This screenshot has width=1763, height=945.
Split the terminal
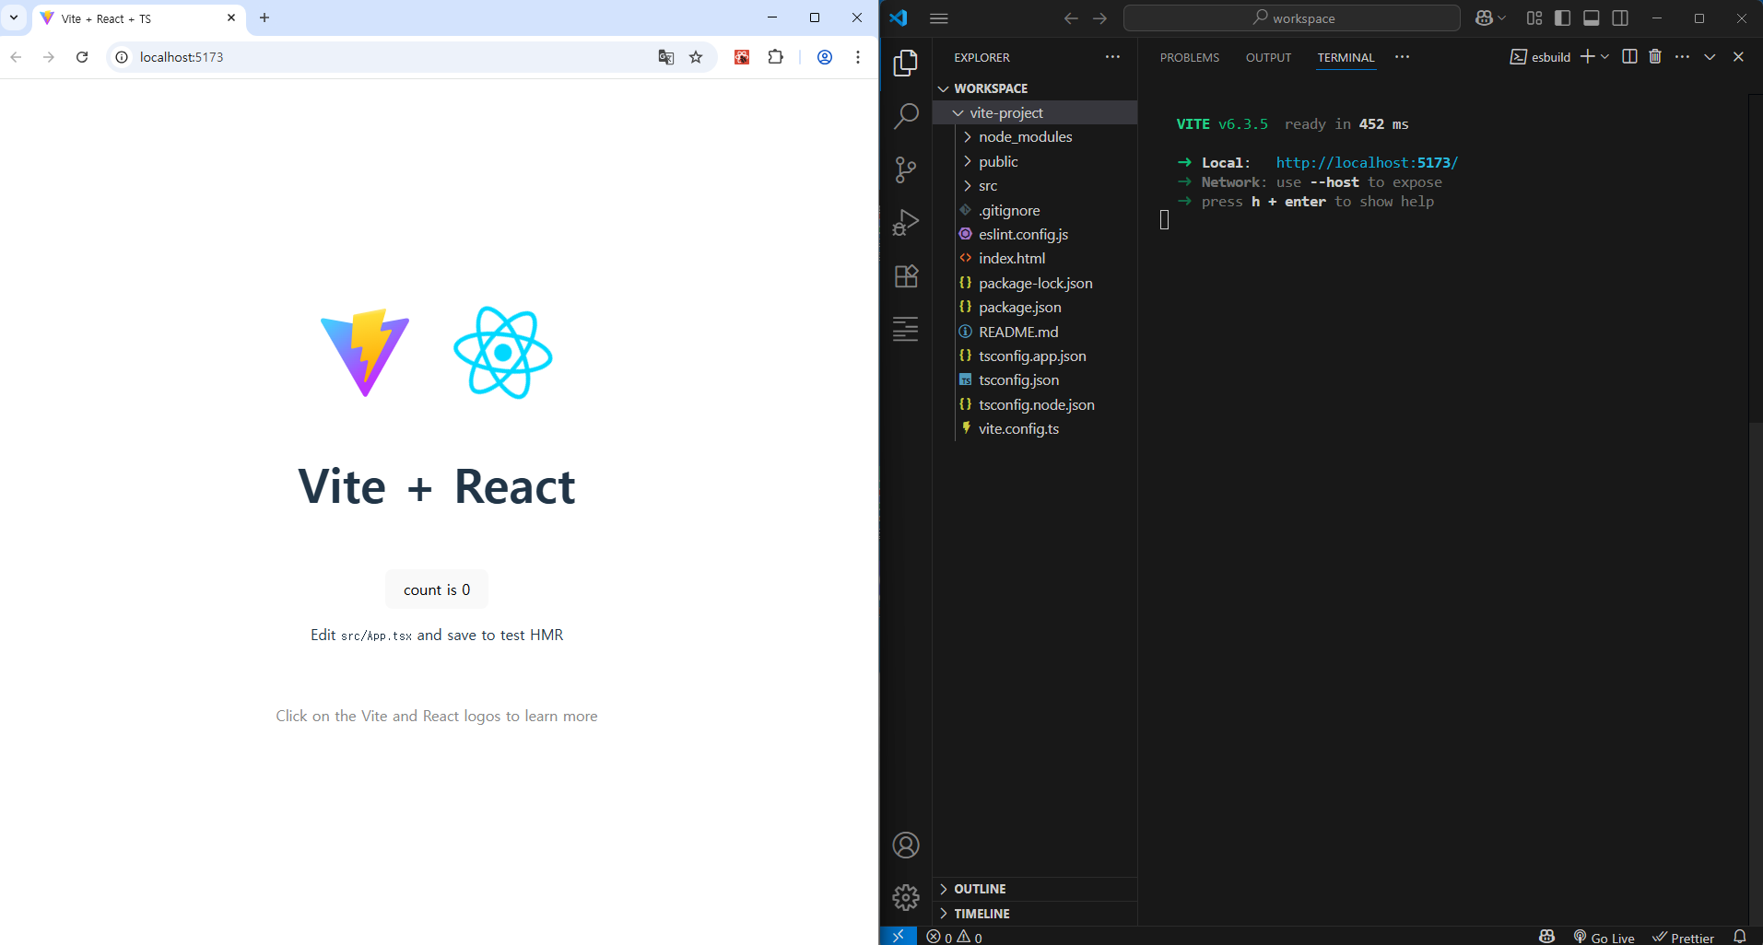click(x=1629, y=57)
